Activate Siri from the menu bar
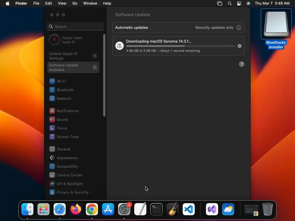This screenshot has width=295, height=221. coord(248,3)
